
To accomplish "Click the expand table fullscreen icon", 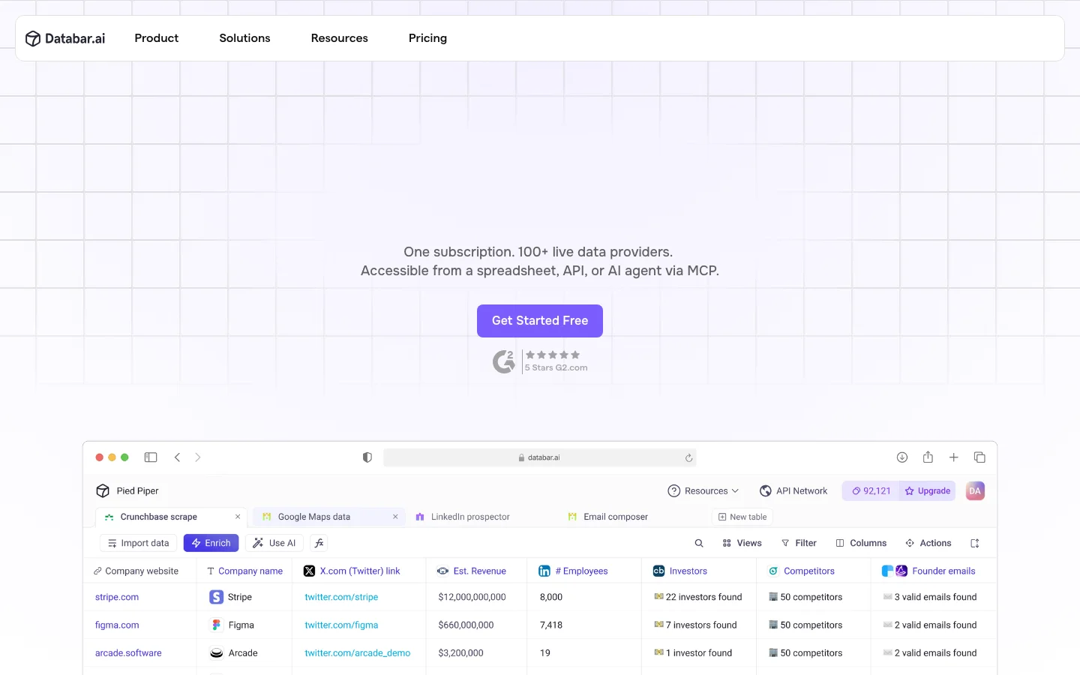I will pos(975,543).
